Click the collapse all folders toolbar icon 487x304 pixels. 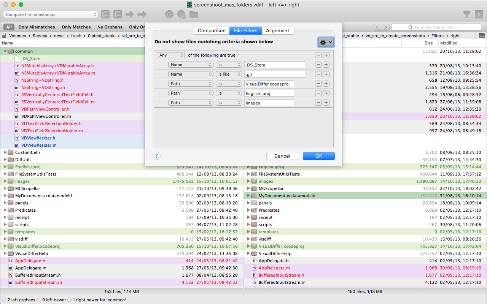click(118, 14)
